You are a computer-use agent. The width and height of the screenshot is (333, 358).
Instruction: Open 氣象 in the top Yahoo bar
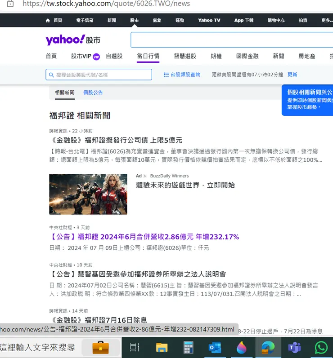point(157,20)
